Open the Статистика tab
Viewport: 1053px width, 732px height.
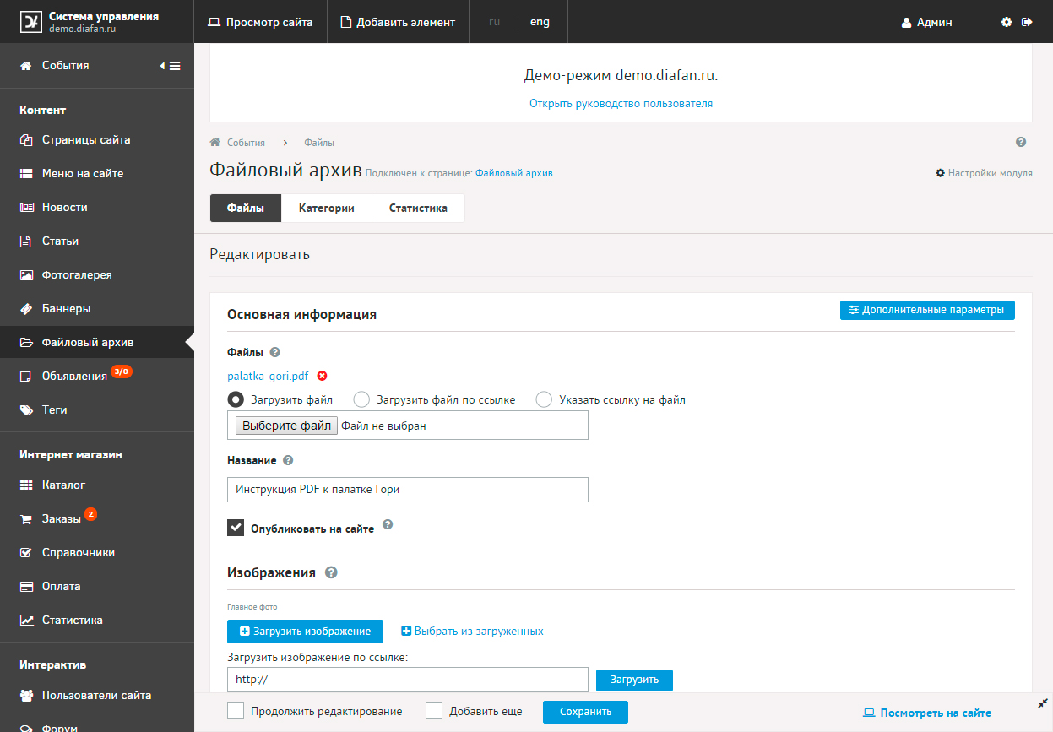click(418, 208)
